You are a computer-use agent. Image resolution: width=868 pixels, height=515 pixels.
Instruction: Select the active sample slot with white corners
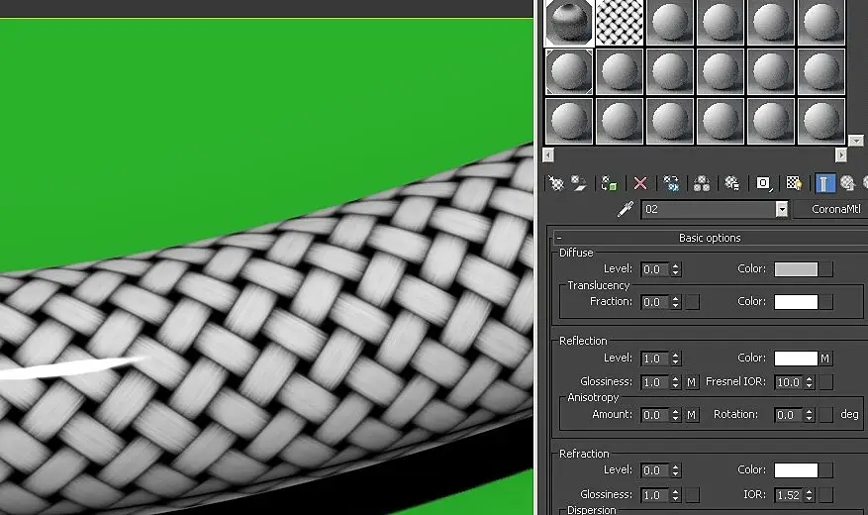pos(569,71)
